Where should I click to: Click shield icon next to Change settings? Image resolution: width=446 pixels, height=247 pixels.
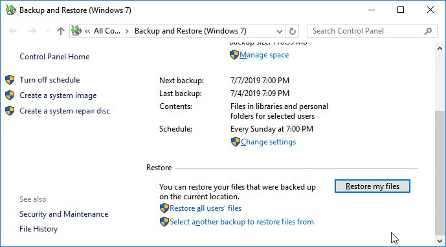[x=236, y=142]
